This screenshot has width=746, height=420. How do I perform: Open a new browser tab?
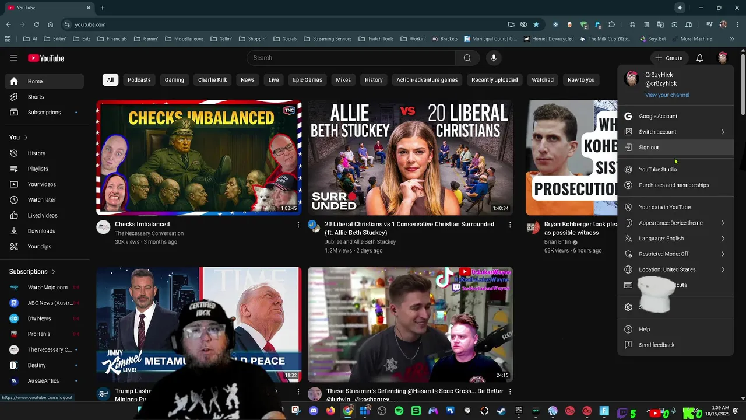point(103,8)
